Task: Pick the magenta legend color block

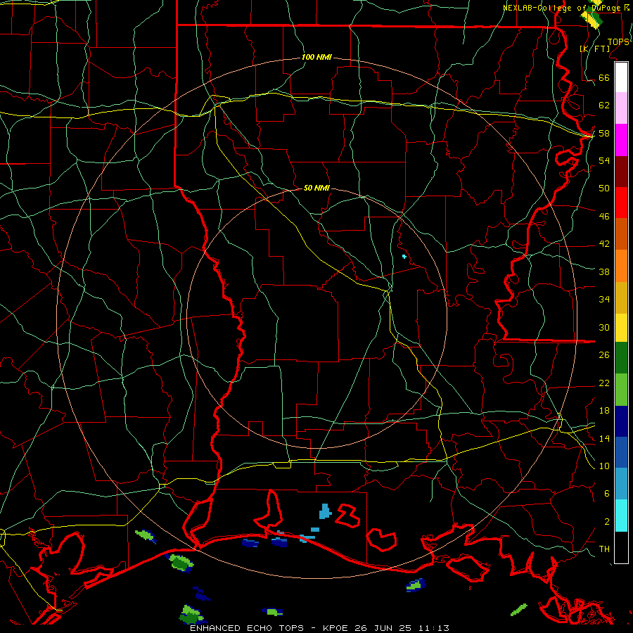Action: tap(621, 140)
